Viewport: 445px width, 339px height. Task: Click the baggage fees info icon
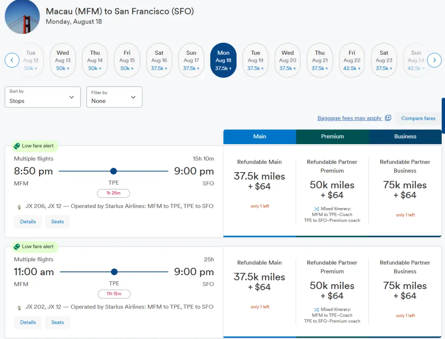tap(388, 118)
